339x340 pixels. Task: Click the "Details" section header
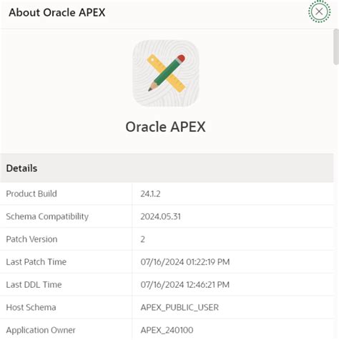21,168
